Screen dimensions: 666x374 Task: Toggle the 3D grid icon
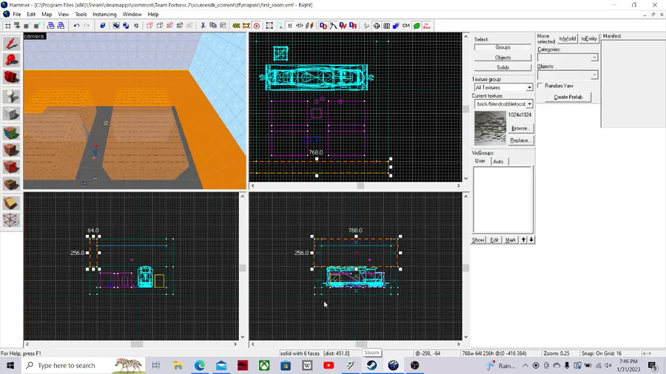click(17, 25)
